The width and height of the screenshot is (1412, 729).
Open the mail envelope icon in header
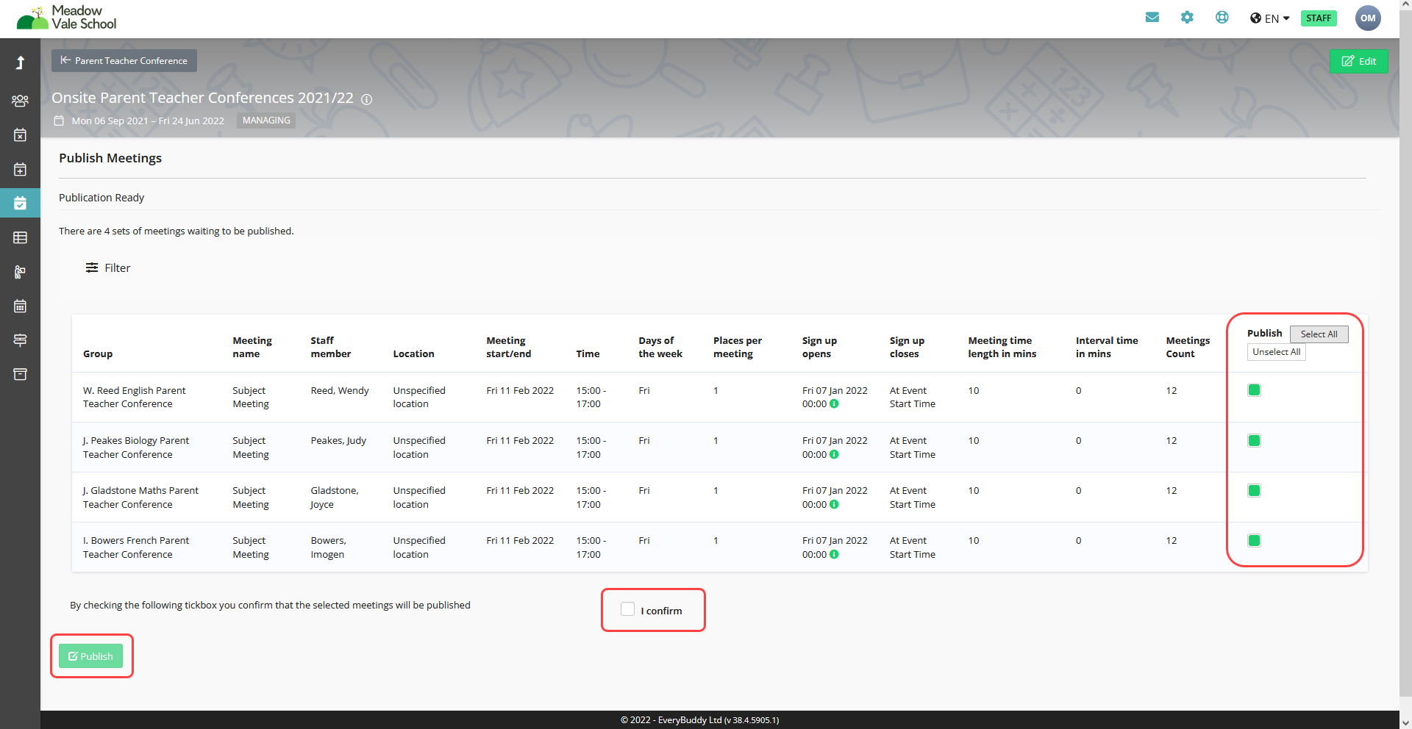pos(1152,18)
